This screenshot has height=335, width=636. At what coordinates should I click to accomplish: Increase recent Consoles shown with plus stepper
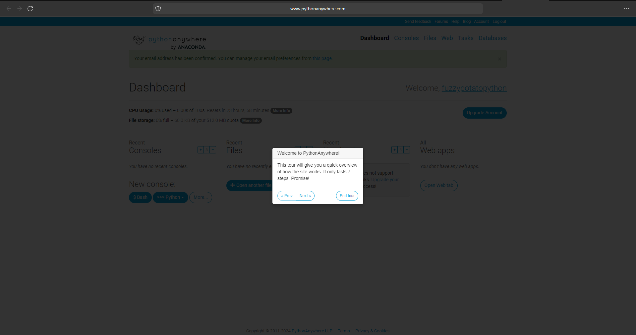tap(201, 150)
